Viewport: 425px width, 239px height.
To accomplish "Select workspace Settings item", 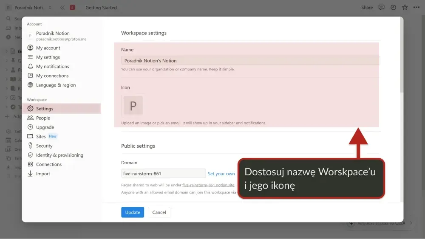I will [x=61, y=109].
